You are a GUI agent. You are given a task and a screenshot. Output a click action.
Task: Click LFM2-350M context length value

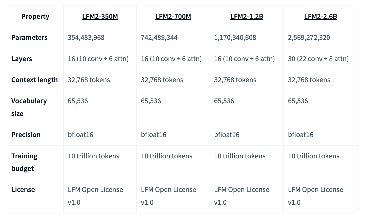89,80
